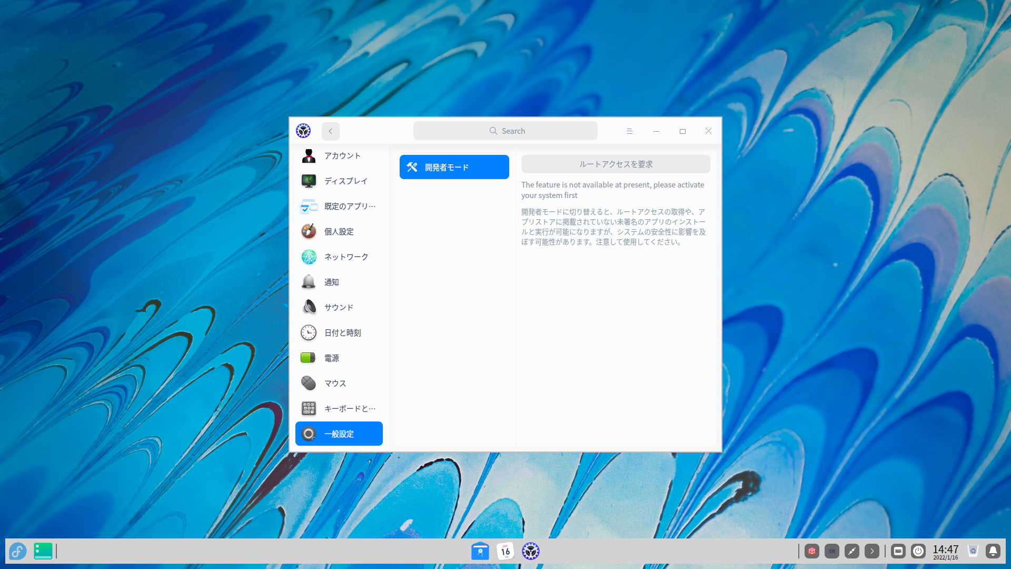Open サウンド sound settings
The height and width of the screenshot is (569, 1011).
pyautogui.click(x=339, y=308)
